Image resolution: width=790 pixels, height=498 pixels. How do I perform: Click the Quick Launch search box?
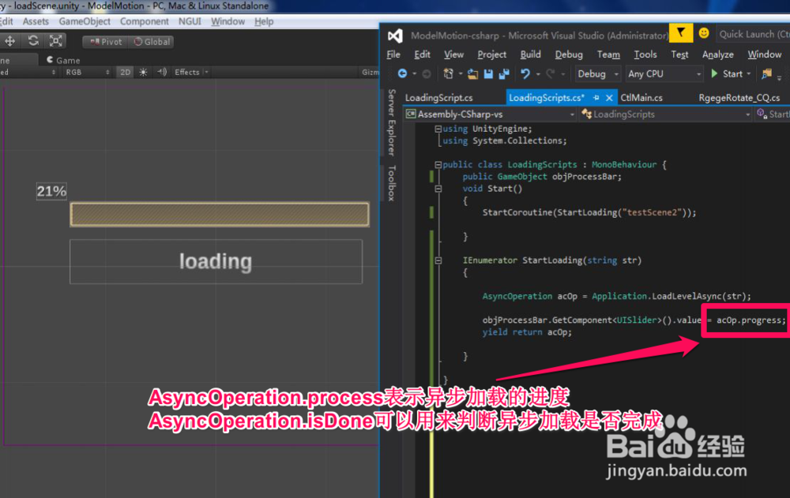tap(754, 33)
